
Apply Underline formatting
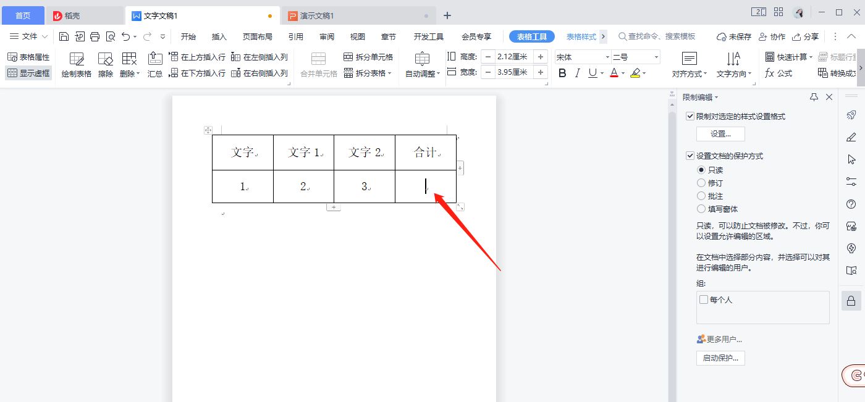pyautogui.click(x=593, y=73)
